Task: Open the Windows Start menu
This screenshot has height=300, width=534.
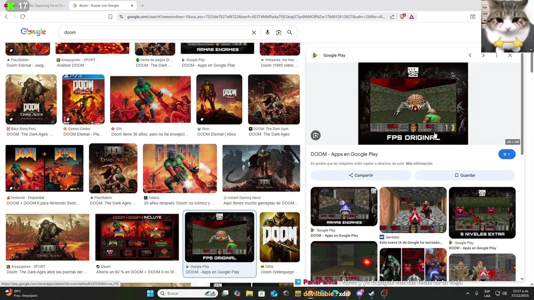Action: click(x=150, y=293)
